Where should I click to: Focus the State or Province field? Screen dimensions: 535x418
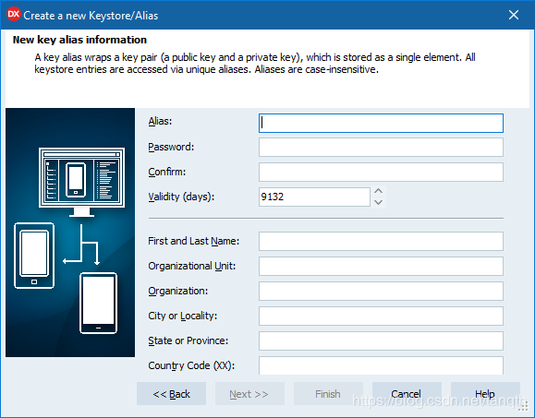click(x=381, y=340)
